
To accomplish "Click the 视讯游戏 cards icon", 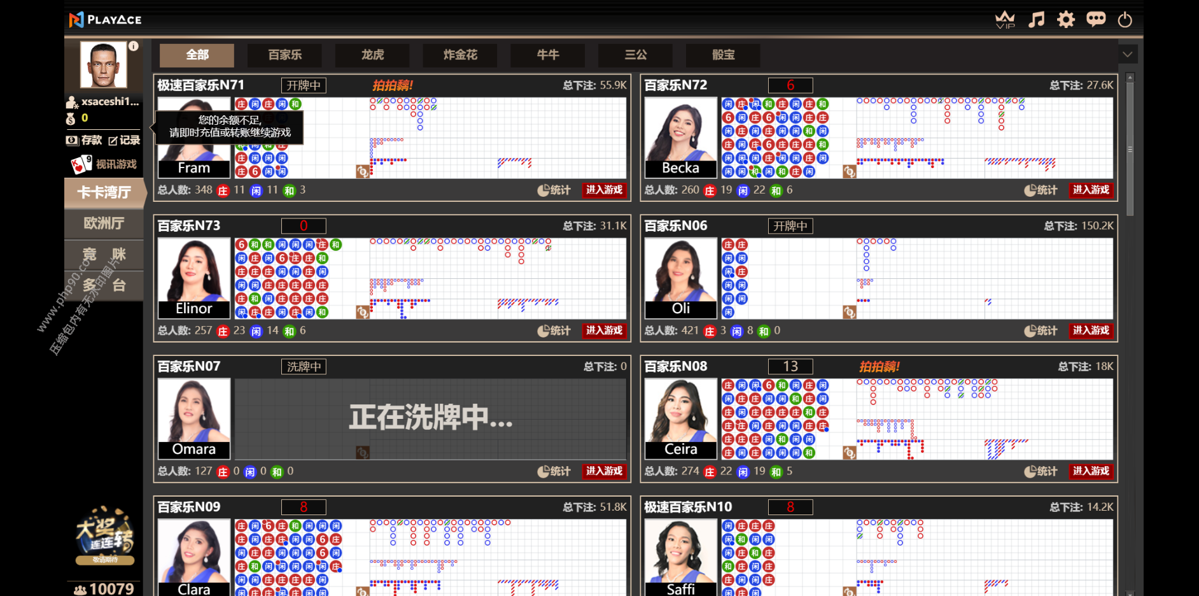I will [81, 164].
